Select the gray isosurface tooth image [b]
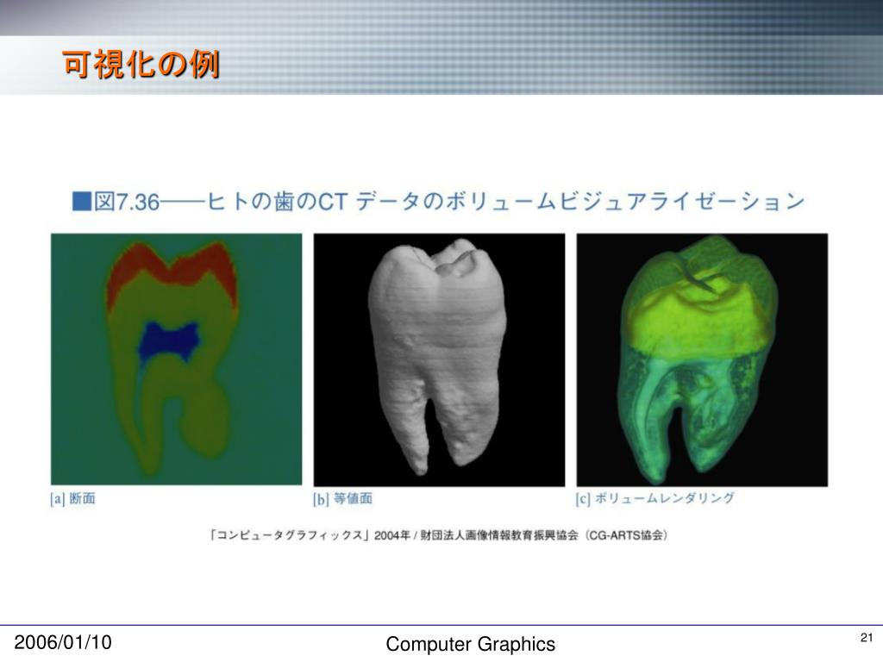This screenshot has width=883, height=662. pos(439,359)
